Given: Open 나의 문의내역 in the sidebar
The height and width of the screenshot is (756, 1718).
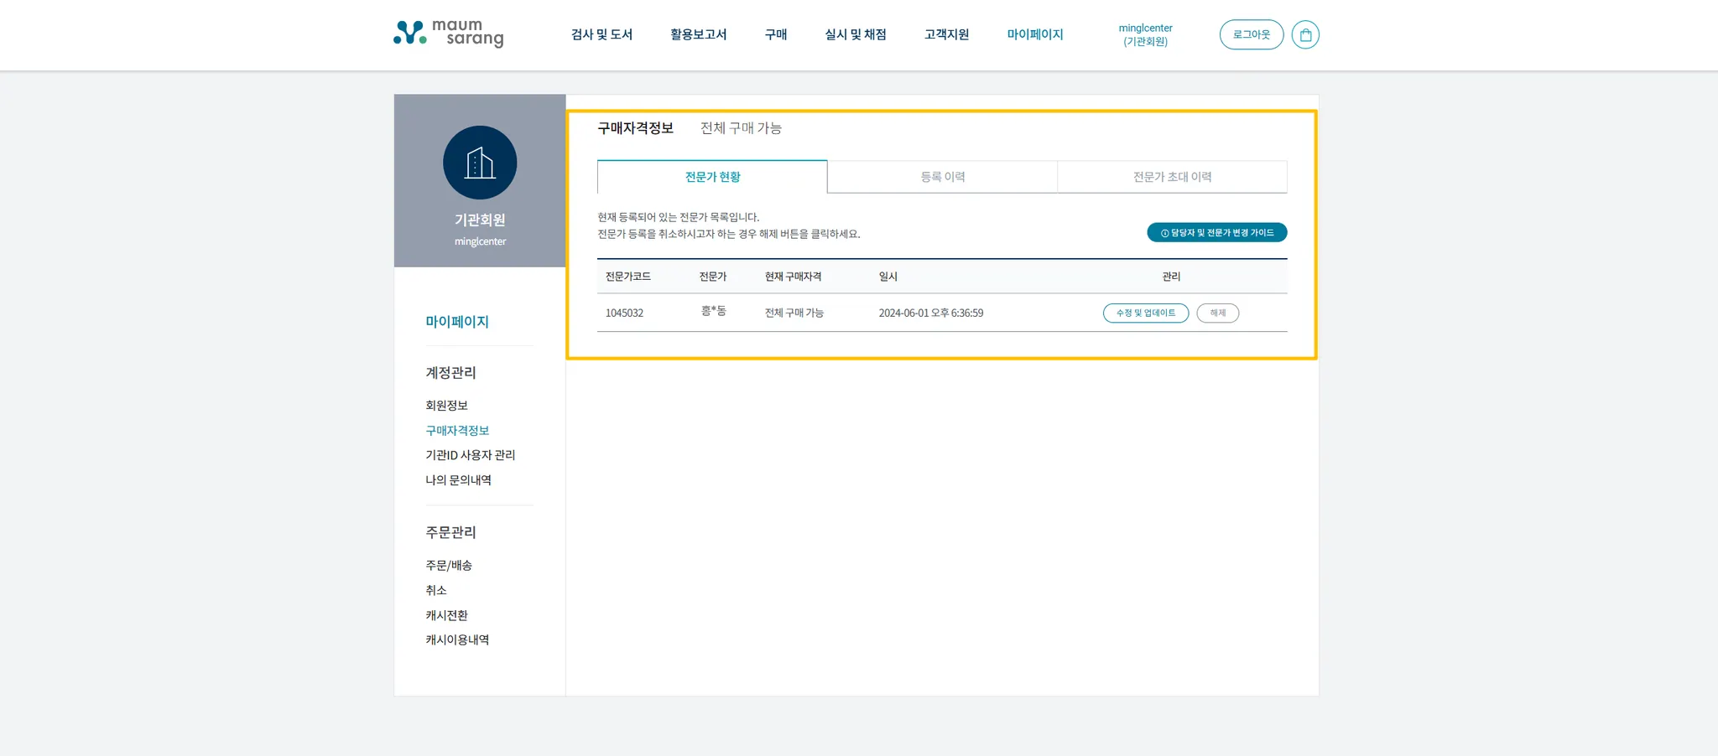Looking at the screenshot, I should [458, 480].
